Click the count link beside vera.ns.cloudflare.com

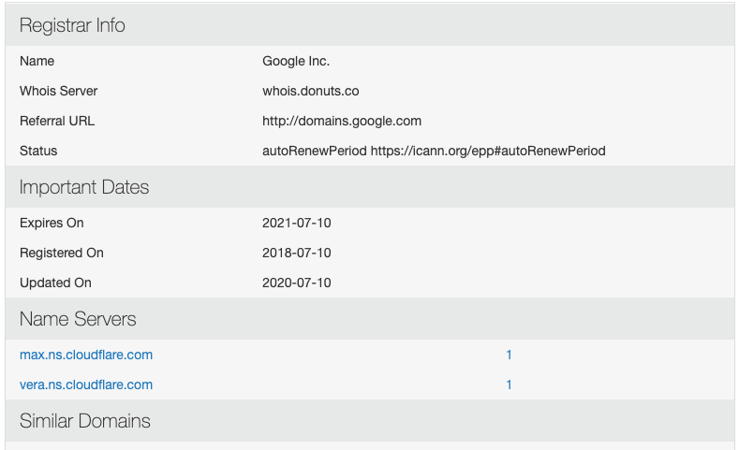(x=509, y=385)
